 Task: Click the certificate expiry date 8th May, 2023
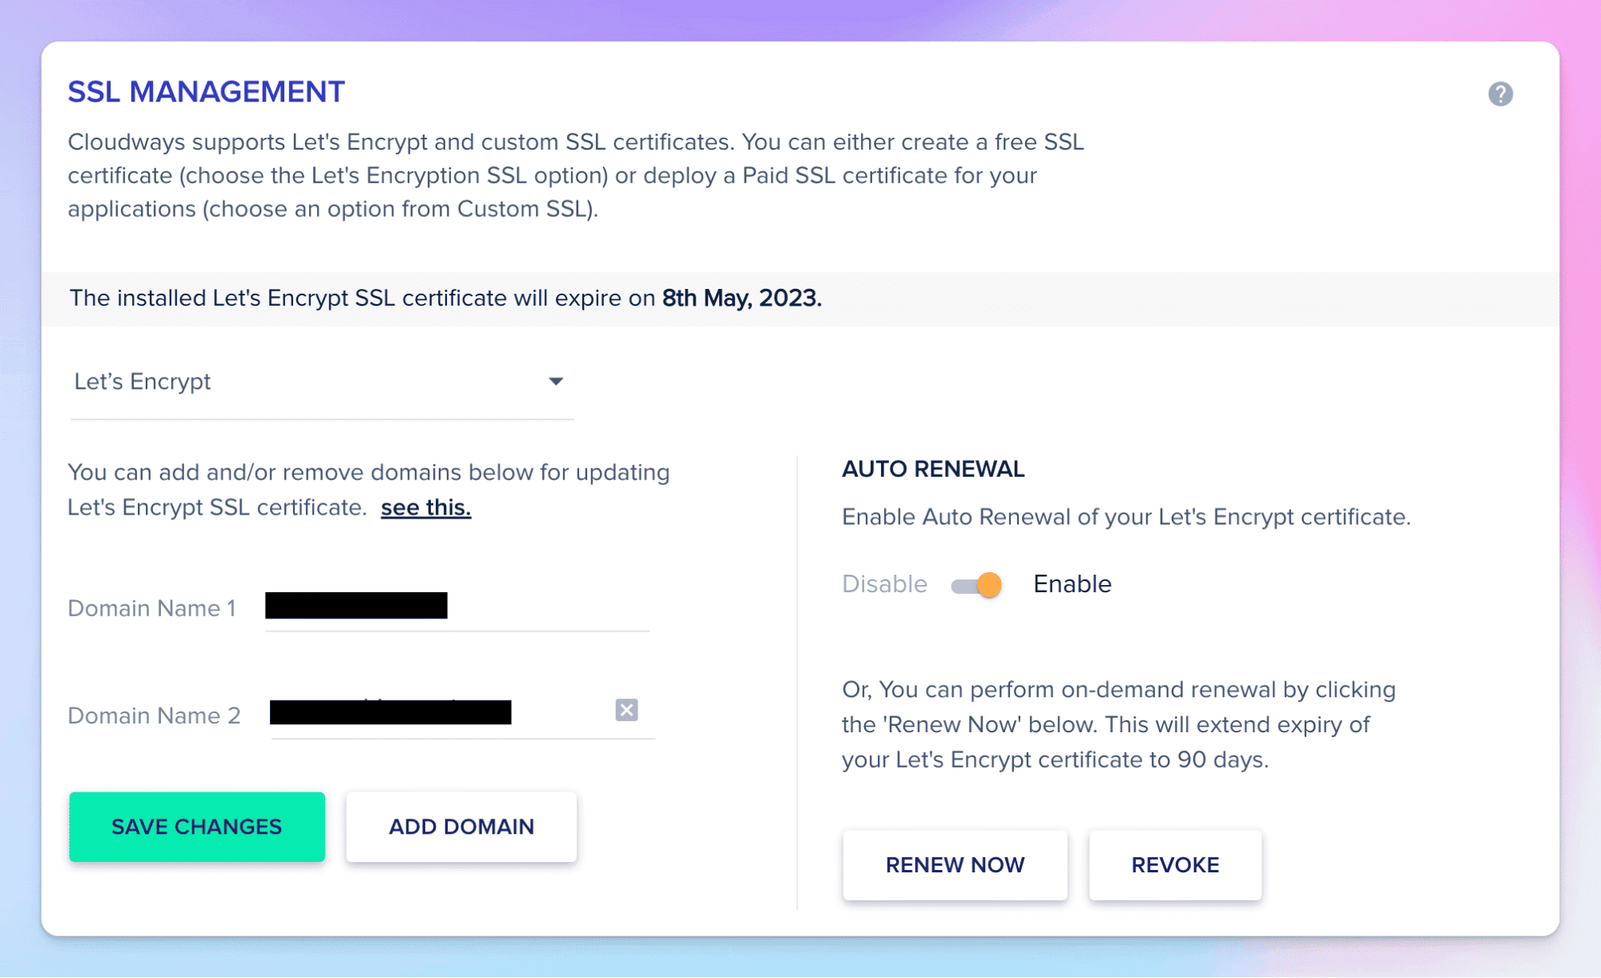(x=741, y=299)
